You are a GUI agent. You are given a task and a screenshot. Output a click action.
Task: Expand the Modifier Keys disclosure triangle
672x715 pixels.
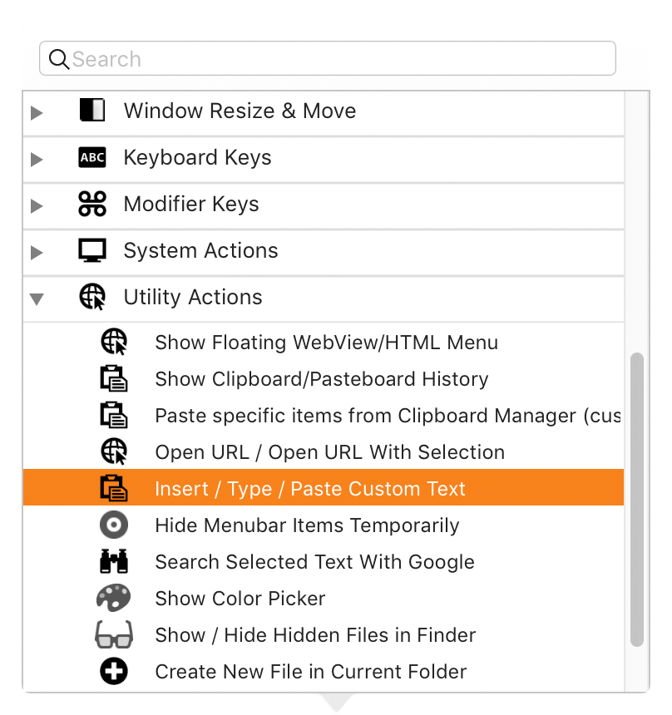pos(37,205)
